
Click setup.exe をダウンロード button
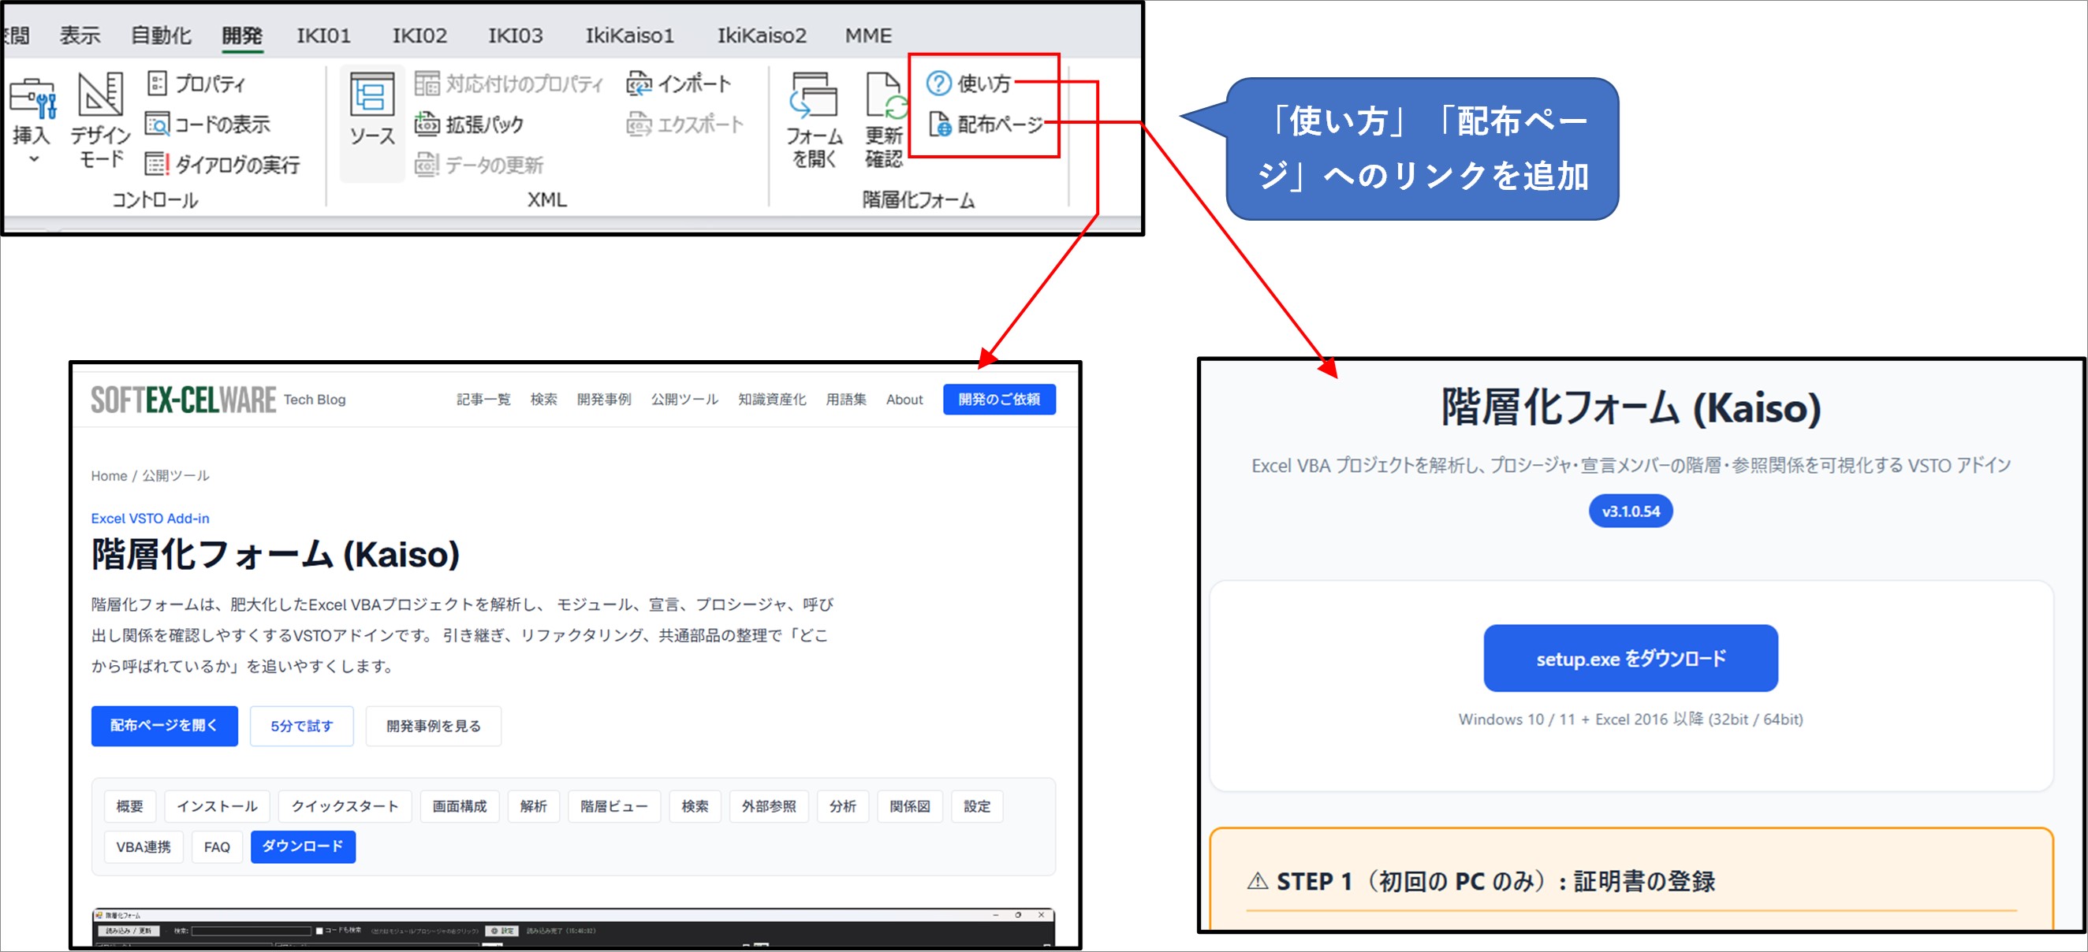click(1631, 659)
